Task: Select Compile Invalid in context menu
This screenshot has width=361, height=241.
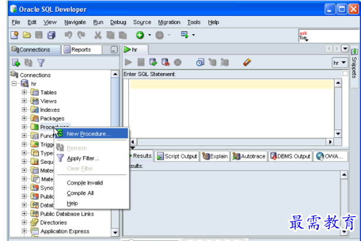Action: (92, 183)
